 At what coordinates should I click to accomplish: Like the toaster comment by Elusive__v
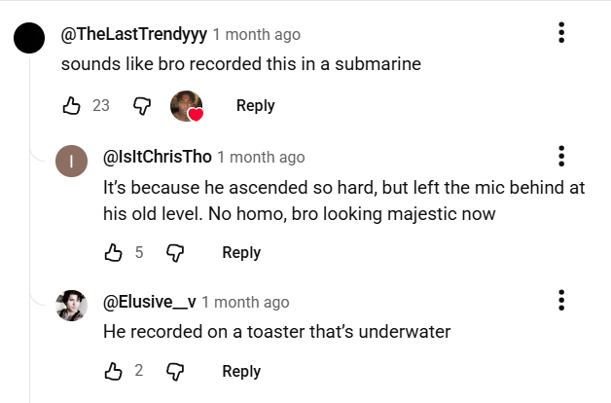[113, 371]
